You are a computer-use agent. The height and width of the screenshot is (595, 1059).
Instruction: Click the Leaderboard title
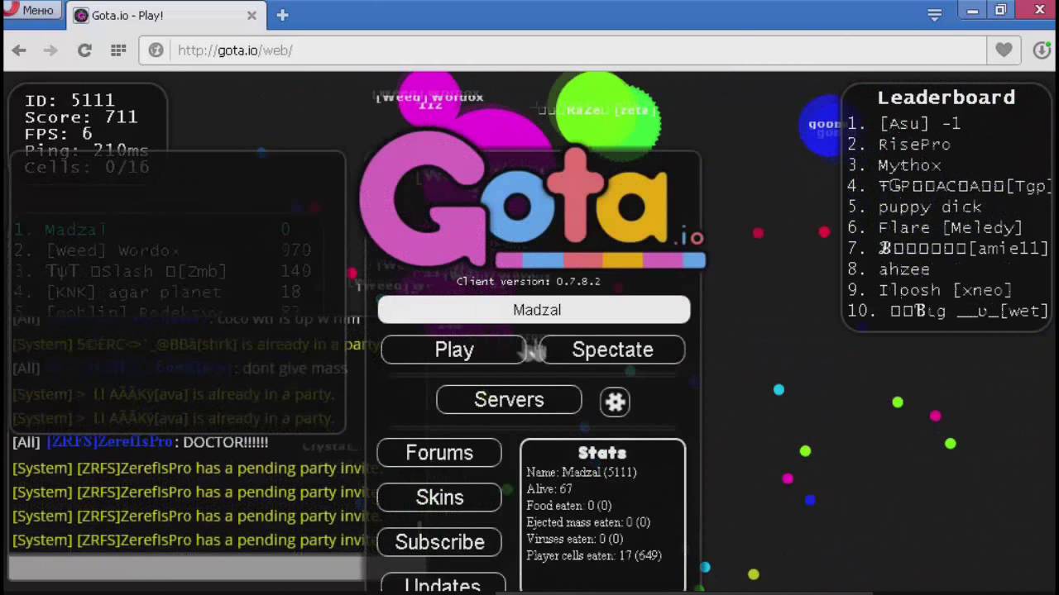click(946, 98)
